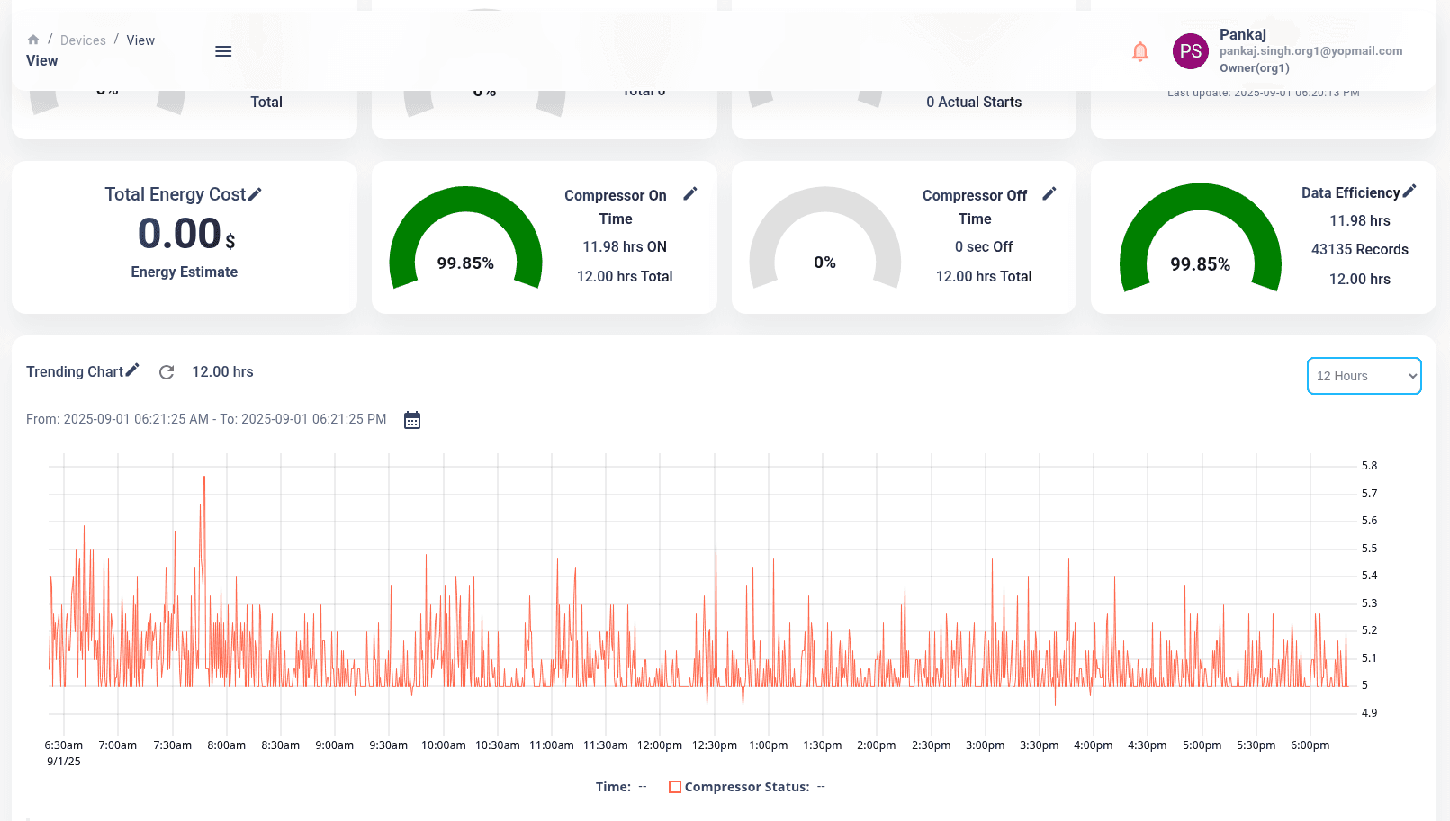Edit the Data Efficiency card
Screen dimensions: 1450x821
(1409, 192)
